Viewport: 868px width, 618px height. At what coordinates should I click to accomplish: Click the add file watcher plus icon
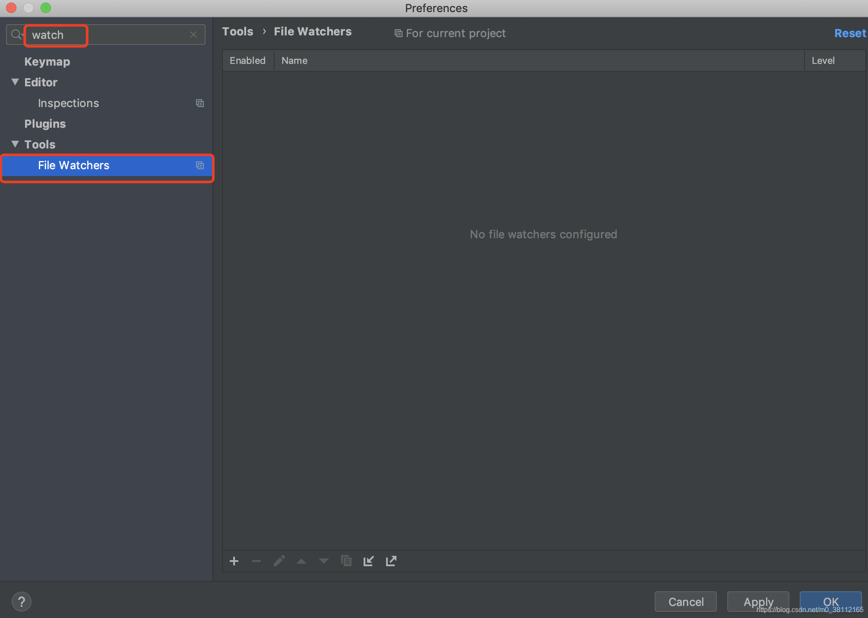[x=234, y=561]
